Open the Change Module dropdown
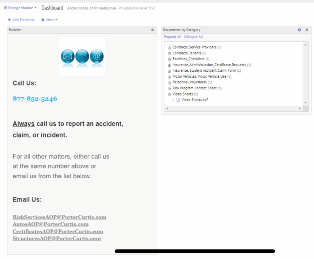This screenshot has width=314, height=259. (20, 8)
